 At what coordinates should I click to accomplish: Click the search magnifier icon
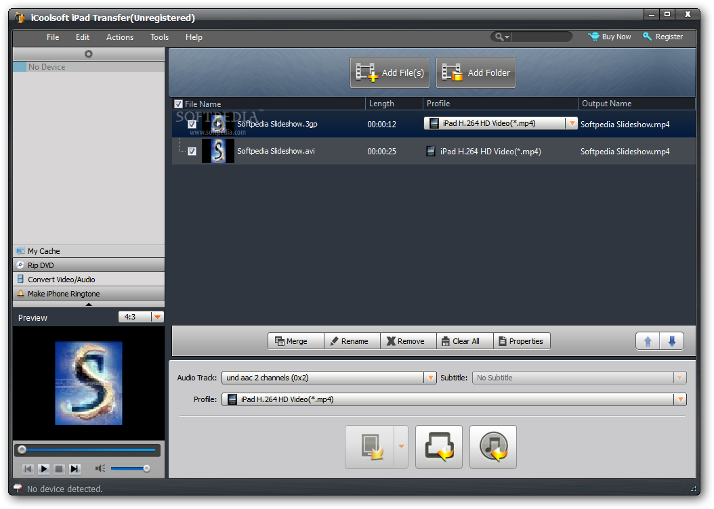499,37
